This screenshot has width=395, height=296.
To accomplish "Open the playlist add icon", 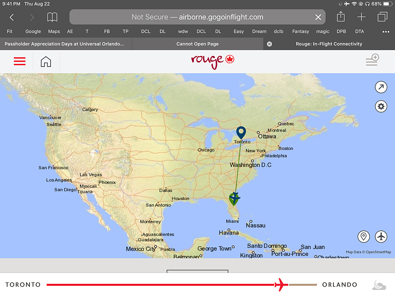I will (372, 60).
